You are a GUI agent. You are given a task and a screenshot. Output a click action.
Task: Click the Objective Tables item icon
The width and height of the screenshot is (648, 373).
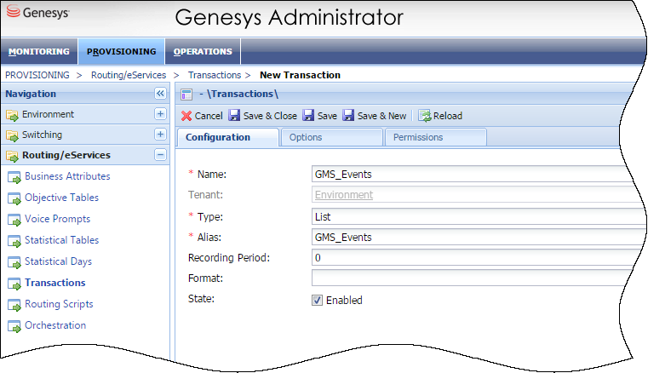pos(14,198)
